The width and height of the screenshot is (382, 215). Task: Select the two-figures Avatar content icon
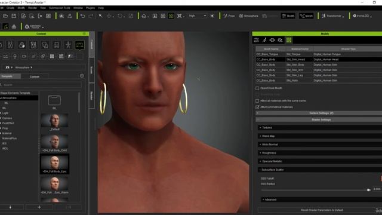click(10, 45)
